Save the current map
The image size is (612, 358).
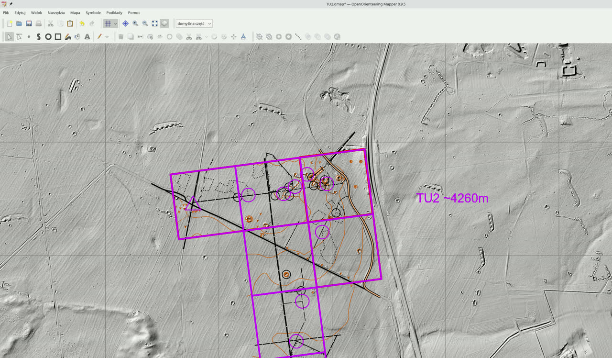[29, 23]
